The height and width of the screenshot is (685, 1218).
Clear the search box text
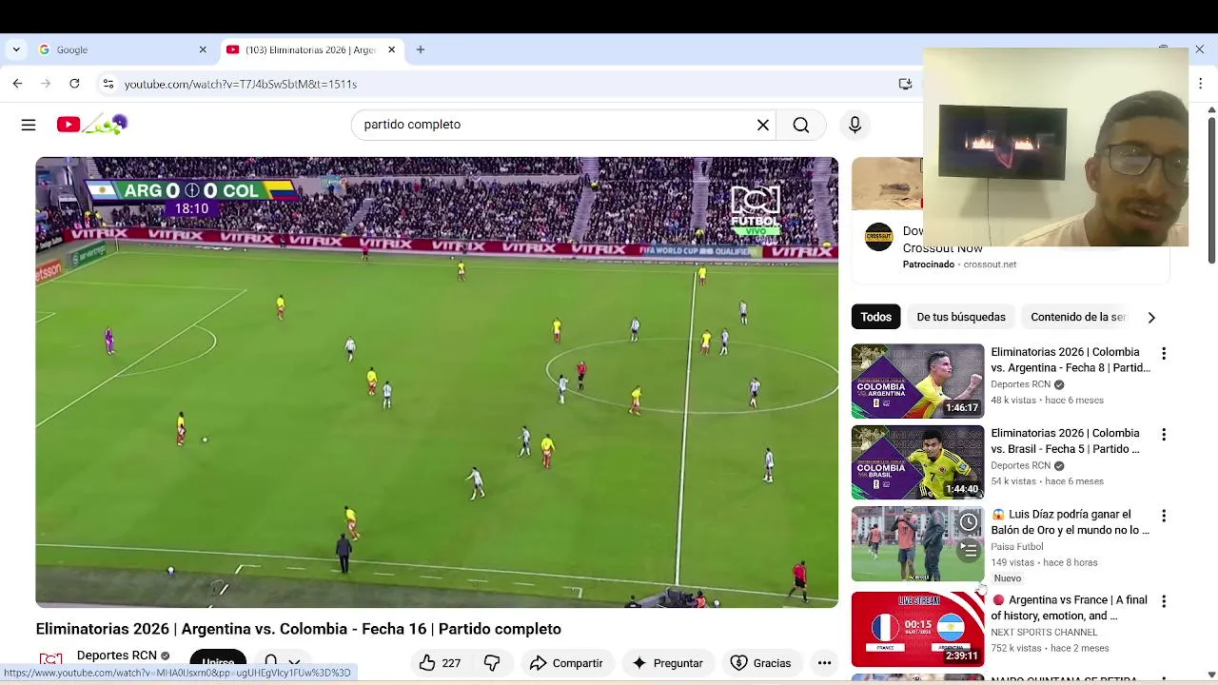(x=762, y=125)
